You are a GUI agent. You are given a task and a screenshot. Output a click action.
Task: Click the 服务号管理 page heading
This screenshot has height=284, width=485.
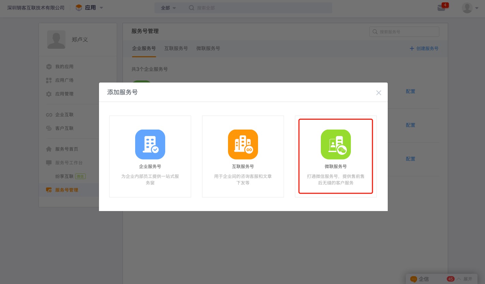(x=145, y=31)
